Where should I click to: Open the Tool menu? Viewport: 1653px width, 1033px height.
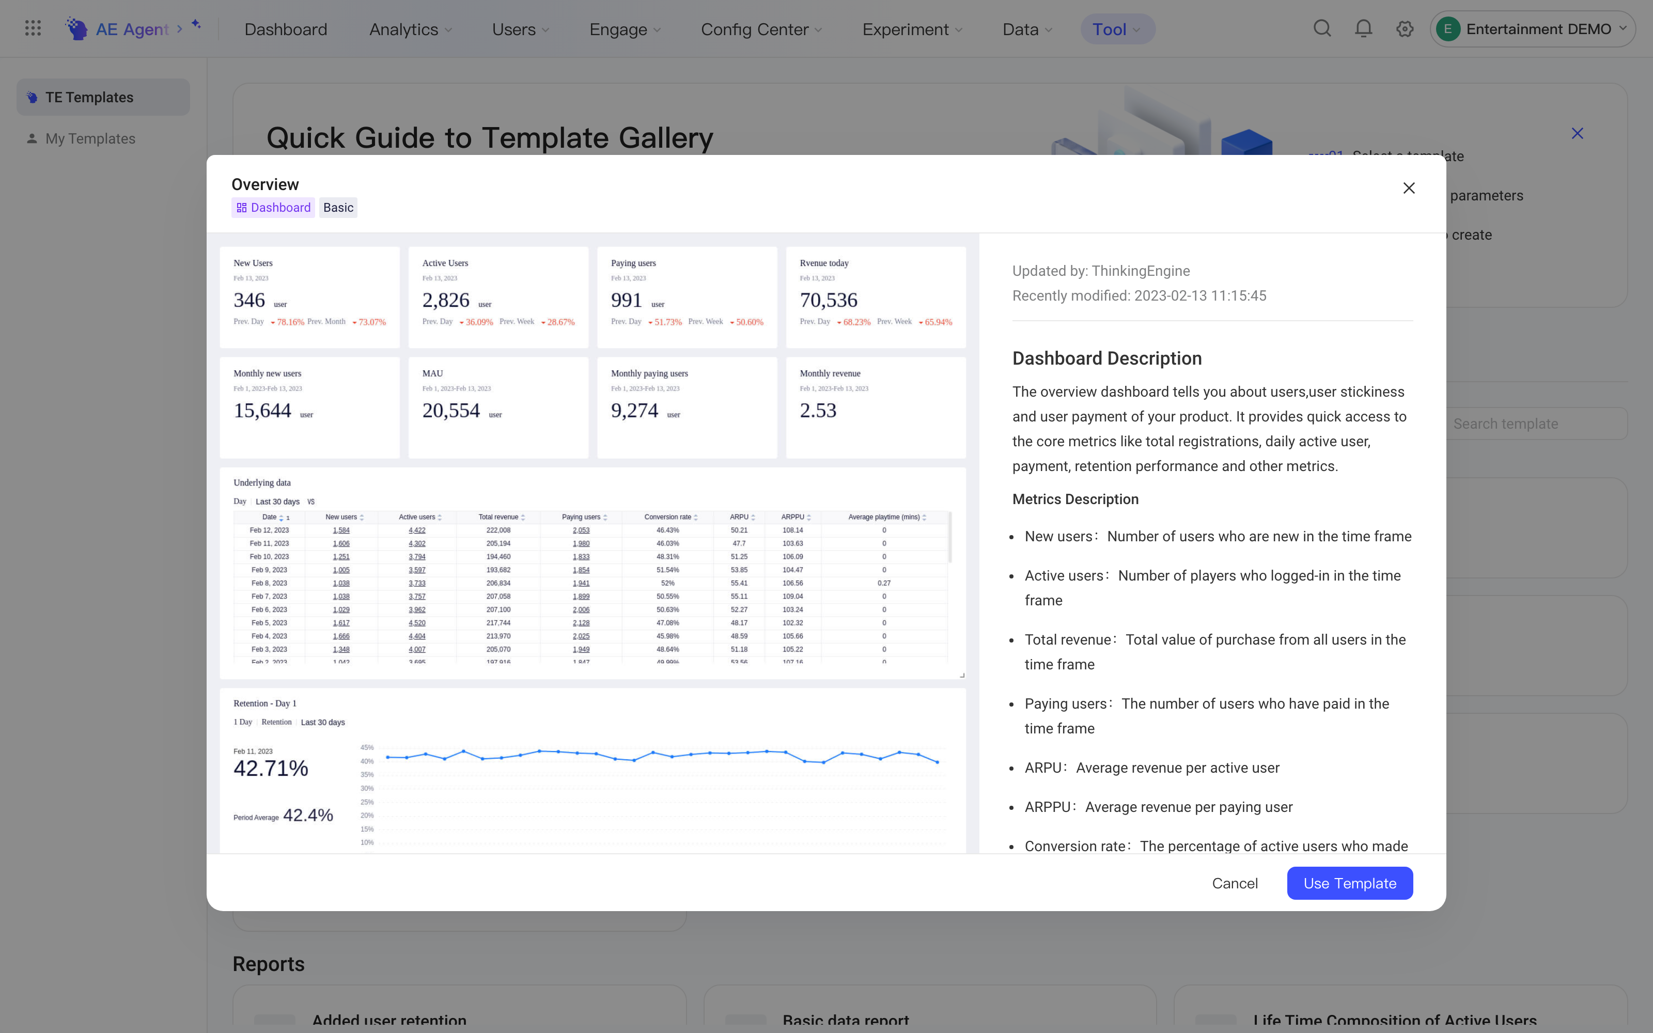[x=1117, y=29]
